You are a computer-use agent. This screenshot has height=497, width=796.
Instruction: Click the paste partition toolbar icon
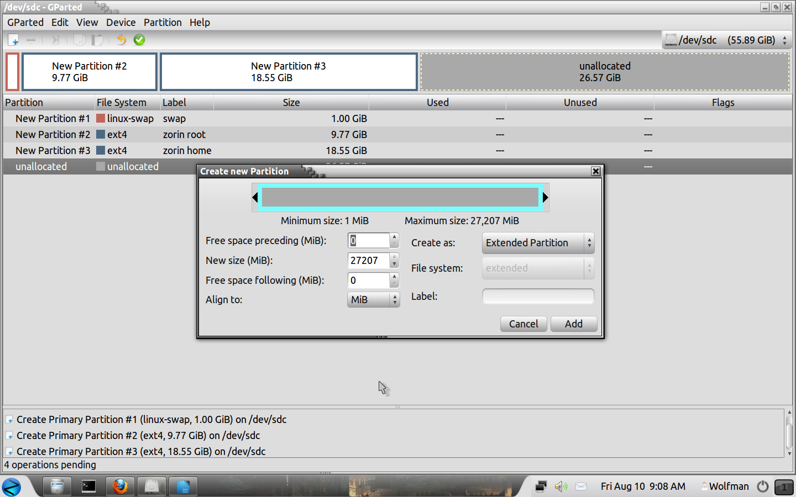point(97,40)
